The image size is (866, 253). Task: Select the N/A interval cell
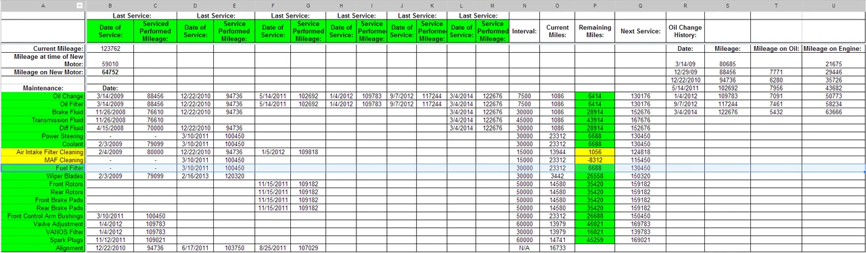[524, 248]
